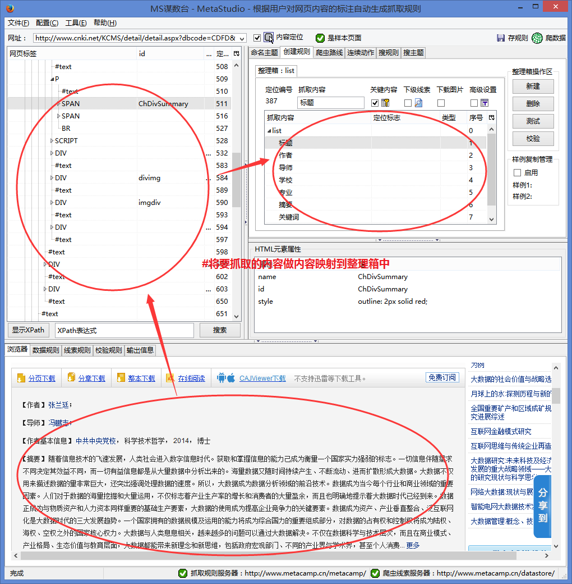Click the 新建 button
Screen dimensions: 572x584
click(533, 86)
